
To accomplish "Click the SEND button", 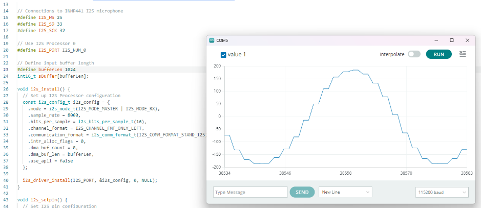I will [302, 192].
